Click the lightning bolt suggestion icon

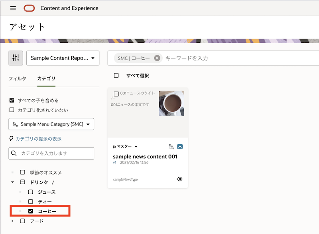pos(11,139)
